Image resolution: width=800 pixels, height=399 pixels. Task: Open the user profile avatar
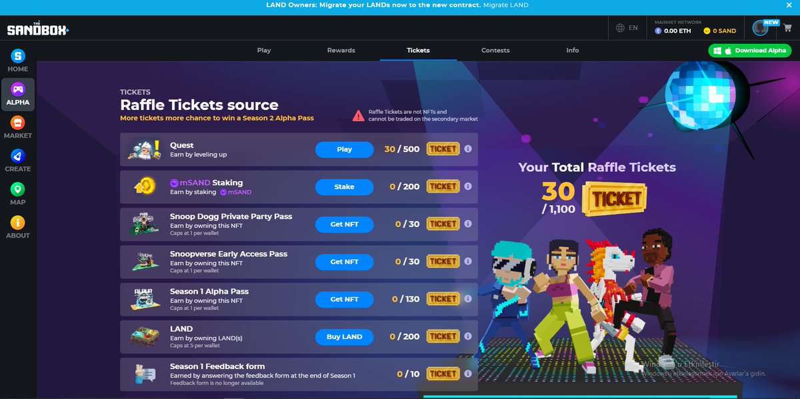click(x=759, y=28)
